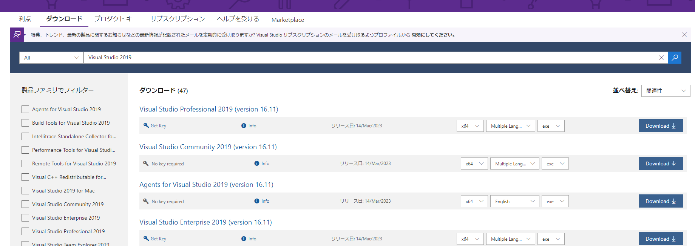Open Multiple Lang dropdown for Community 2019

tap(514, 163)
